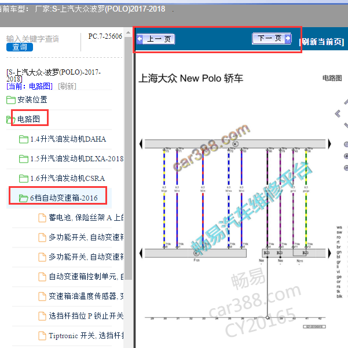Go to next page with 下一页 button
The image size is (348, 348).
(272, 38)
